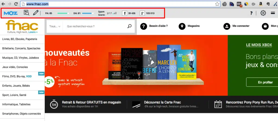Click the Vivez mieux et plus longtemps book
Image resolution: width=278 pixels, height=121 pixels.
(x=187, y=64)
